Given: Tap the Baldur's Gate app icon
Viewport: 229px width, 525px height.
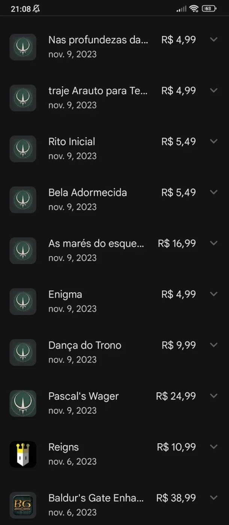Looking at the screenshot, I should pyautogui.click(x=23, y=505).
